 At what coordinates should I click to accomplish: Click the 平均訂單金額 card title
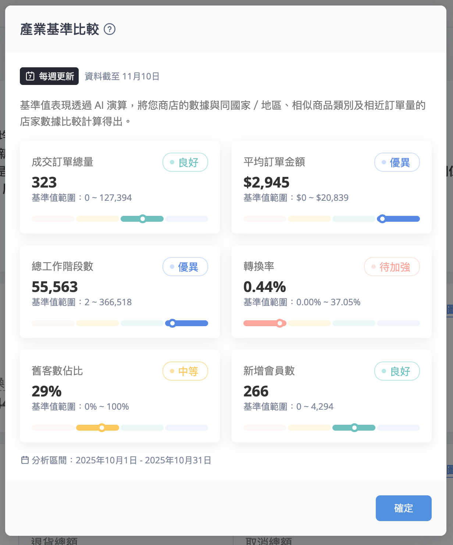point(274,162)
